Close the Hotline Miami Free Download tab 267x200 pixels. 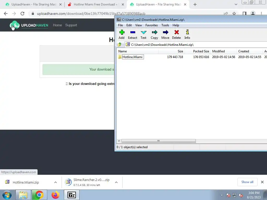(x=123, y=5)
